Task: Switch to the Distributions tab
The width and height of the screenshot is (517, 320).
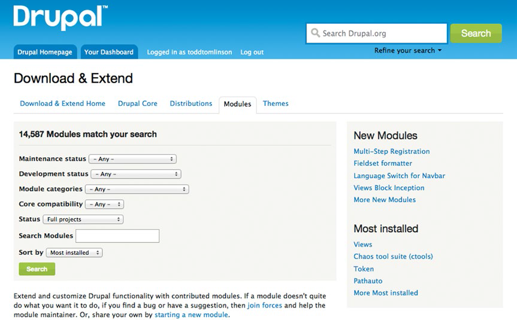Action: point(191,103)
